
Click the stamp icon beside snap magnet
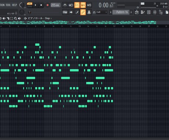[89, 12]
